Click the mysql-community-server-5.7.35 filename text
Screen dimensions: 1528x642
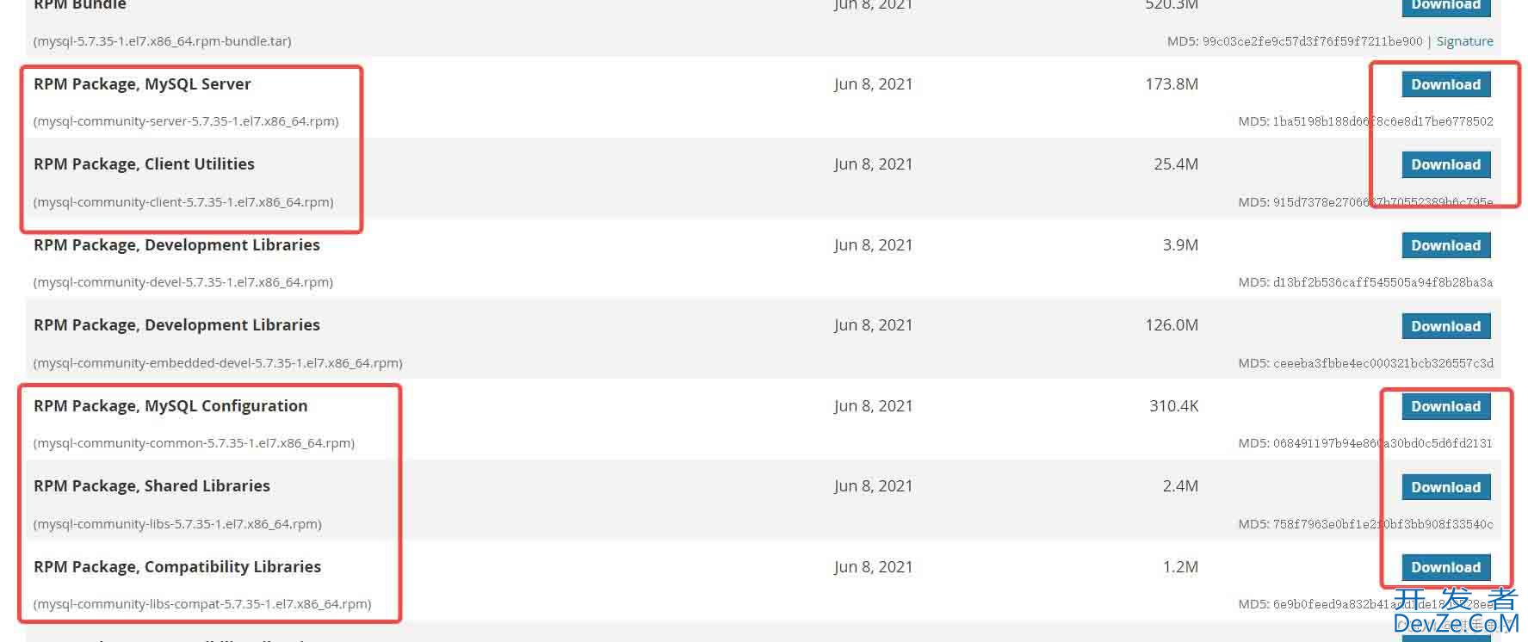[x=186, y=121]
